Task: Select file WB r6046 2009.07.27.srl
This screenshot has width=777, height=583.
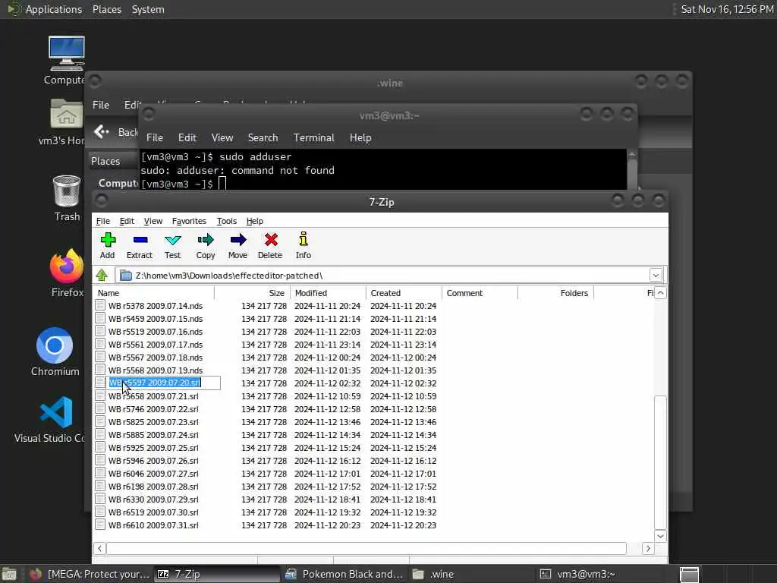Action: click(x=153, y=474)
